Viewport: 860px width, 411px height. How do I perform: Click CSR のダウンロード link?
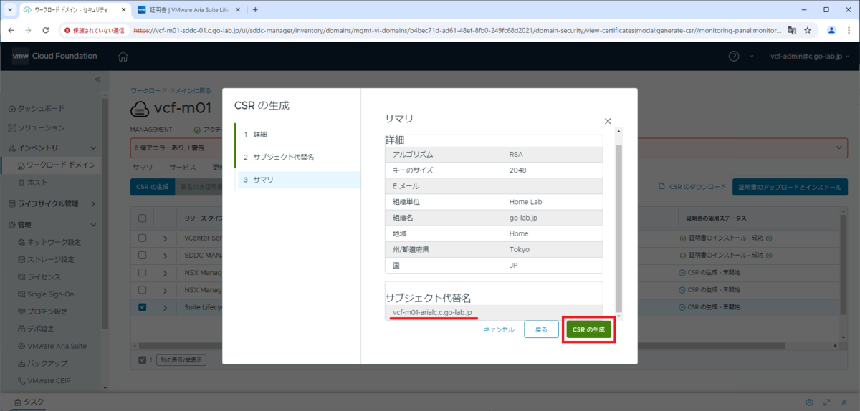pyautogui.click(x=692, y=188)
